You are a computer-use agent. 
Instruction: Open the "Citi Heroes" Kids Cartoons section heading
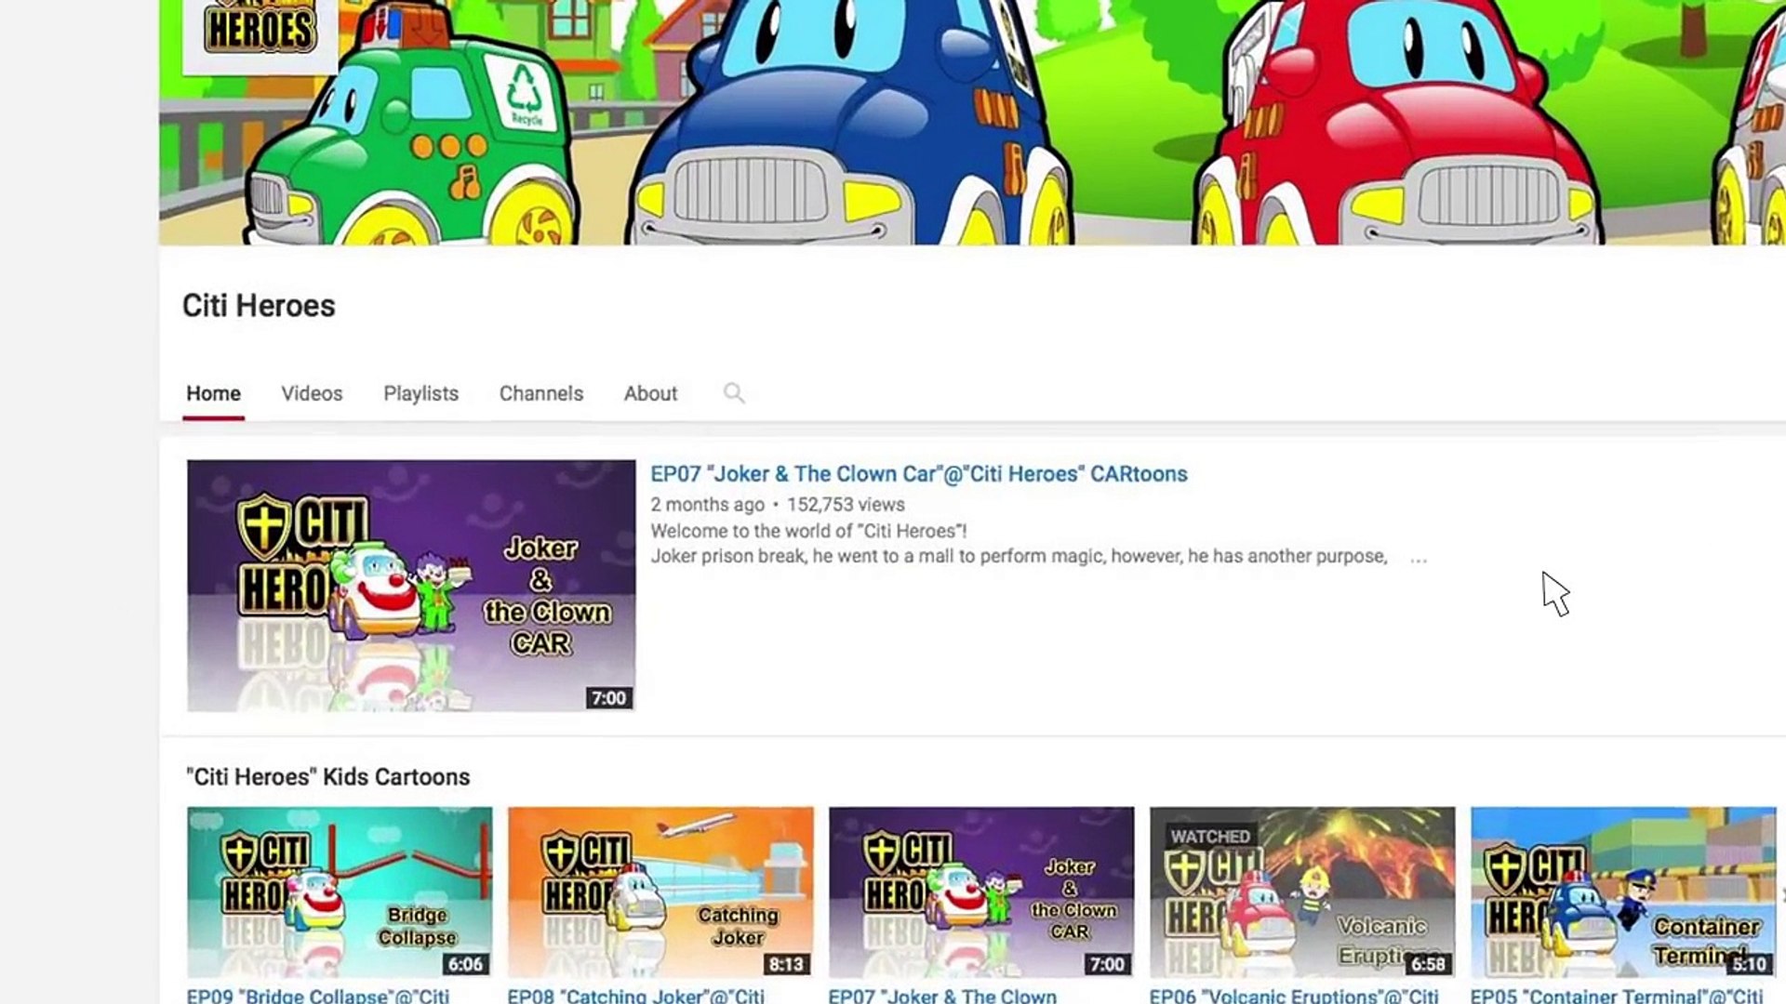point(327,776)
